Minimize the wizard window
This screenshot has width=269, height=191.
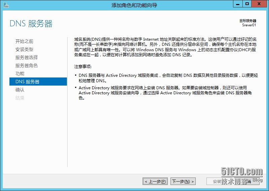click(238, 4)
